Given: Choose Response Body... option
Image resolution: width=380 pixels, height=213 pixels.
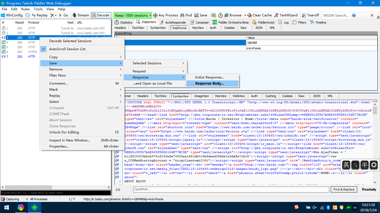Looking at the screenshot, I should click(x=213, y=83).
